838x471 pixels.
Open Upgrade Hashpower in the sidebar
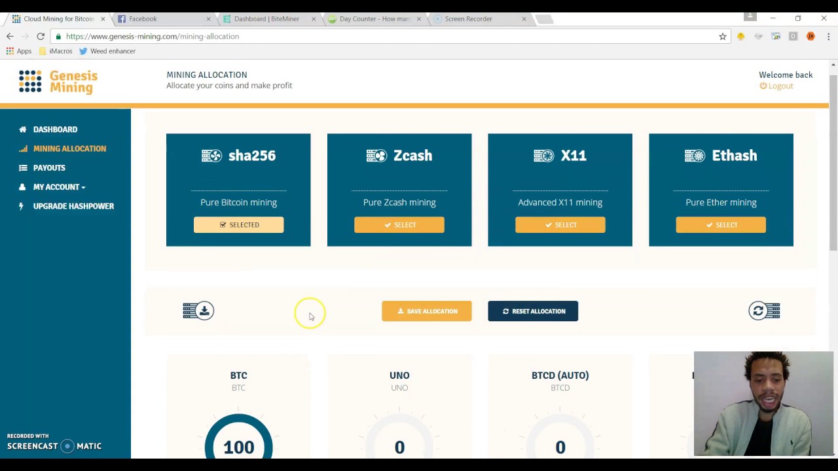pos(73,206)
